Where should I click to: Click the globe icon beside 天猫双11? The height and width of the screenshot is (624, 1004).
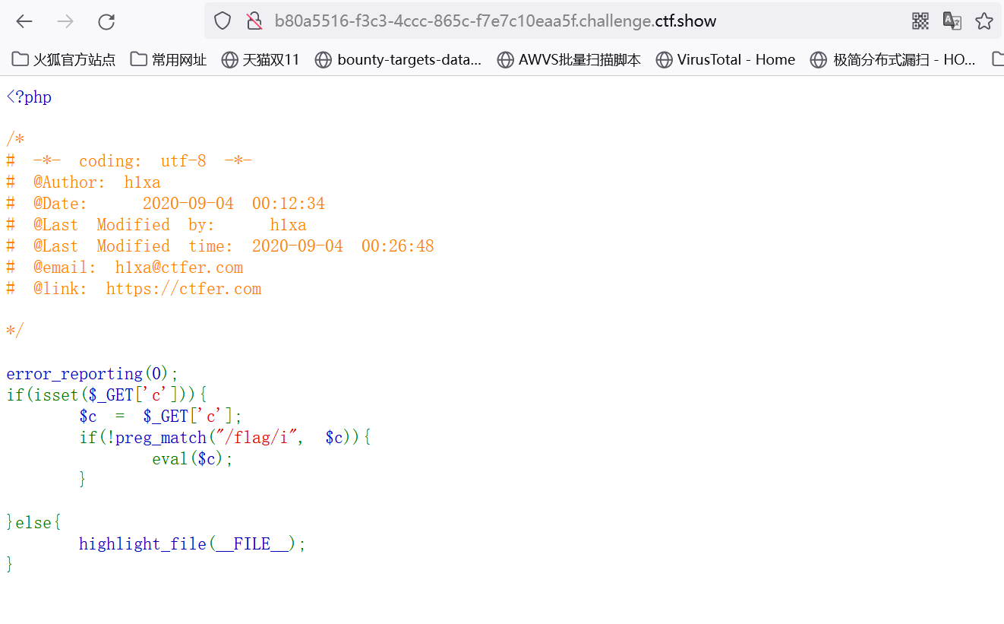[x=229, y=59]
